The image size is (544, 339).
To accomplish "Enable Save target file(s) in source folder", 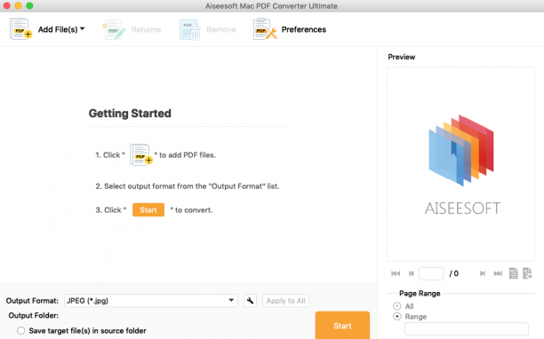I will tap(21, 331).
